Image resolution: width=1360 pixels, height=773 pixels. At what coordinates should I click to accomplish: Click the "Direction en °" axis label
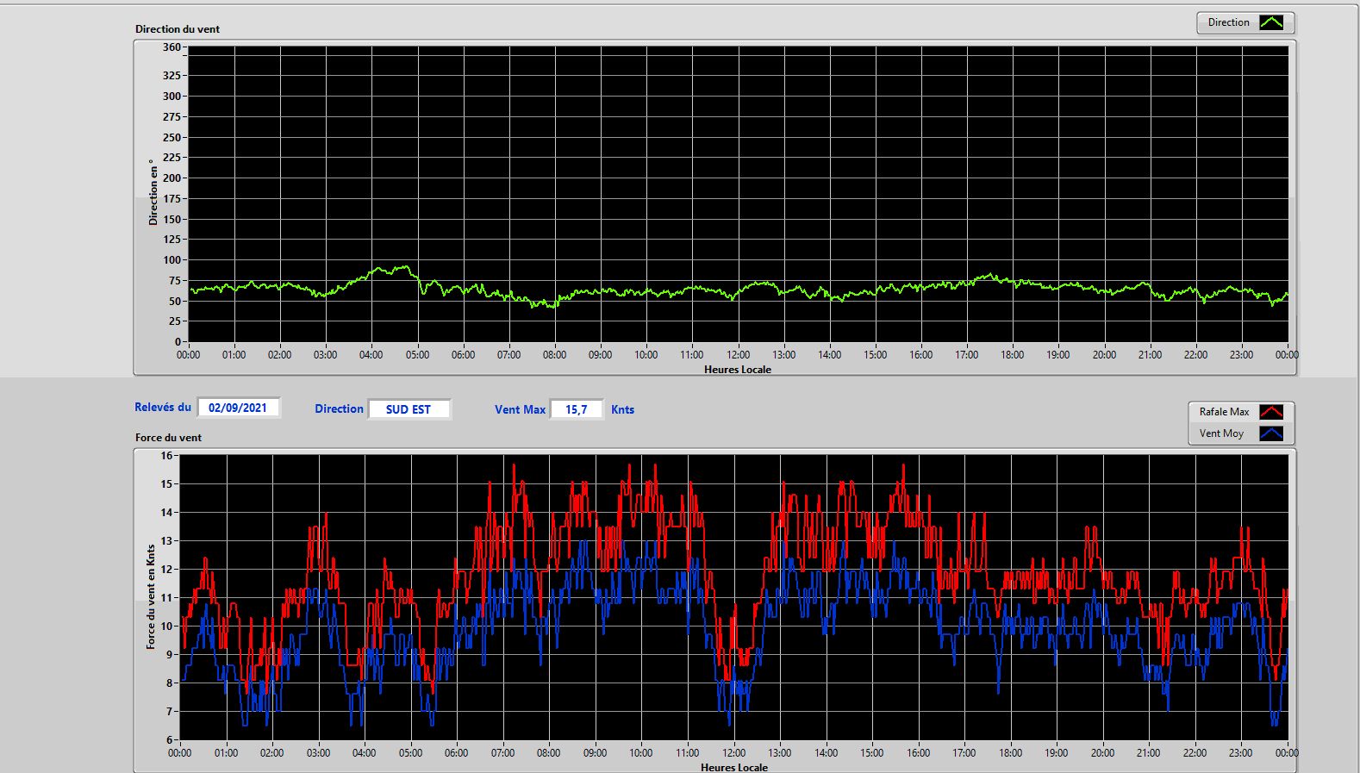pos(153,192)
